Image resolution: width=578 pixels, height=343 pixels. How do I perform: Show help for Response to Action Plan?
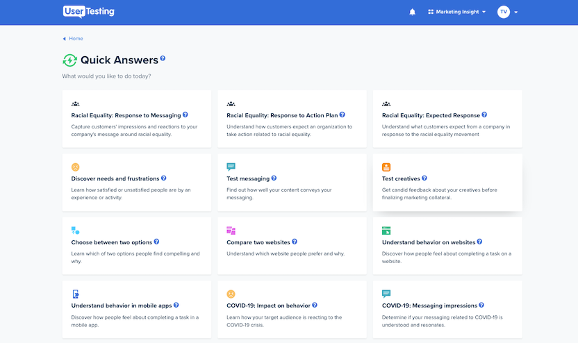point(342,115)
